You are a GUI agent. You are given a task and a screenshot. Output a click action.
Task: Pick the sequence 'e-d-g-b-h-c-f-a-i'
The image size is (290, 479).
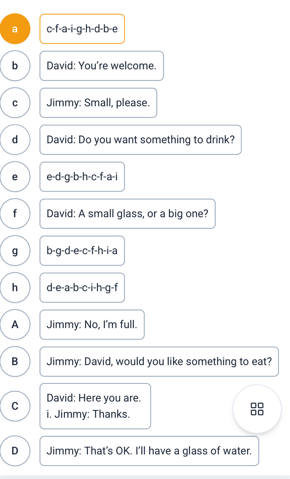click(82, 177)
